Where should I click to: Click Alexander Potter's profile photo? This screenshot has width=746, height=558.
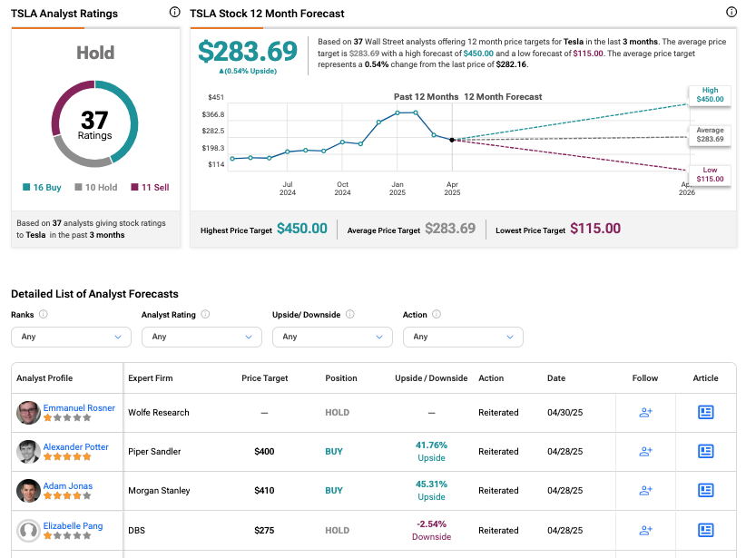click(x=28, y=452)
